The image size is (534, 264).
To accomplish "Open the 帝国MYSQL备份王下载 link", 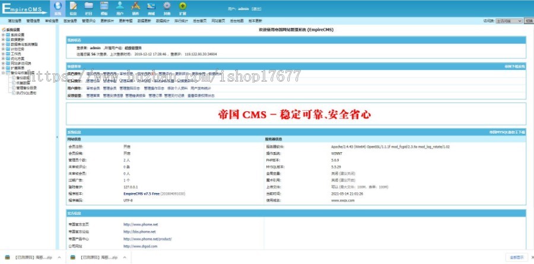I will pyautogui.click(x=507, y=132).
